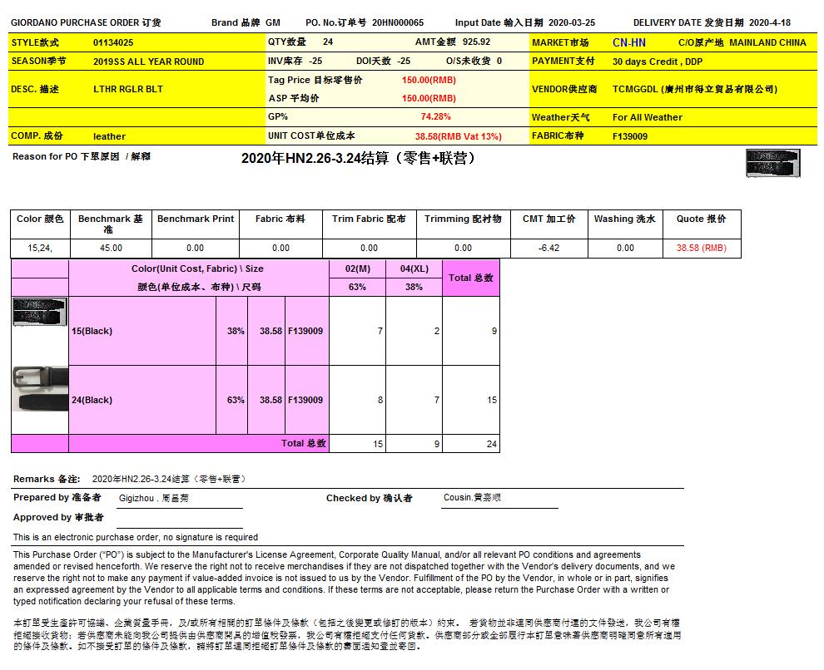
Task: Select the vendor name TCMGGDL
Action: (x=694, y=89)
